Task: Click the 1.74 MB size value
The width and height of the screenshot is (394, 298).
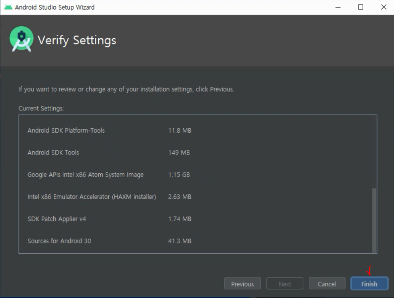Action: point(180,219)
